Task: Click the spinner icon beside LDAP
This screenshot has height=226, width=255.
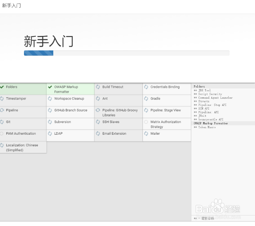Action: pos(50,134)
